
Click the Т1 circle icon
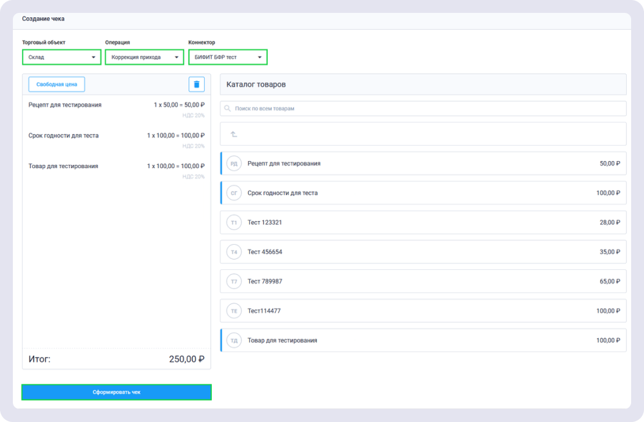pos(234,222)
